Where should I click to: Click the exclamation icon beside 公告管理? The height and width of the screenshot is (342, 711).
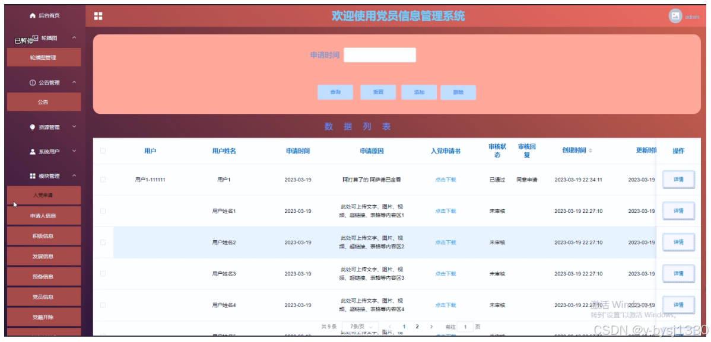[x=32, y=83]
